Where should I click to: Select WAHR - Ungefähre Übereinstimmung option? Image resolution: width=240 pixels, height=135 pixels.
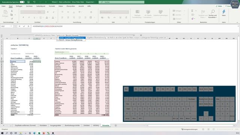click(71, 38)
